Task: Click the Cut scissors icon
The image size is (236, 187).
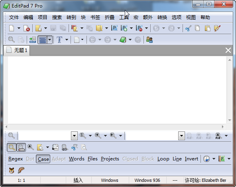Action: click(x=188, y=28)
